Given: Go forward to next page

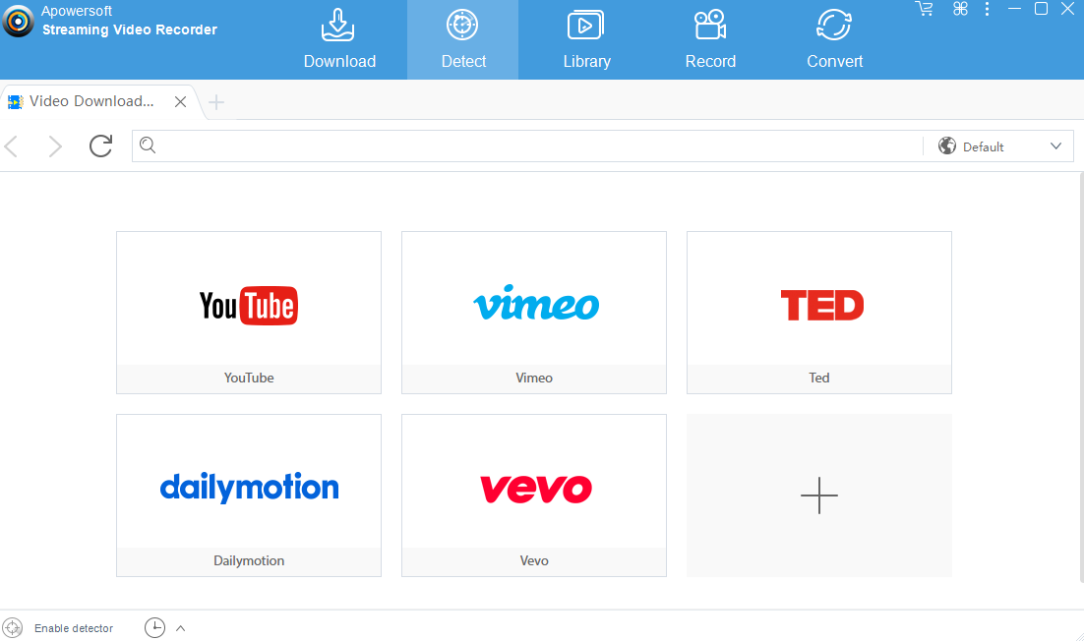Looking at the screenshot, I should click(55, 146).
